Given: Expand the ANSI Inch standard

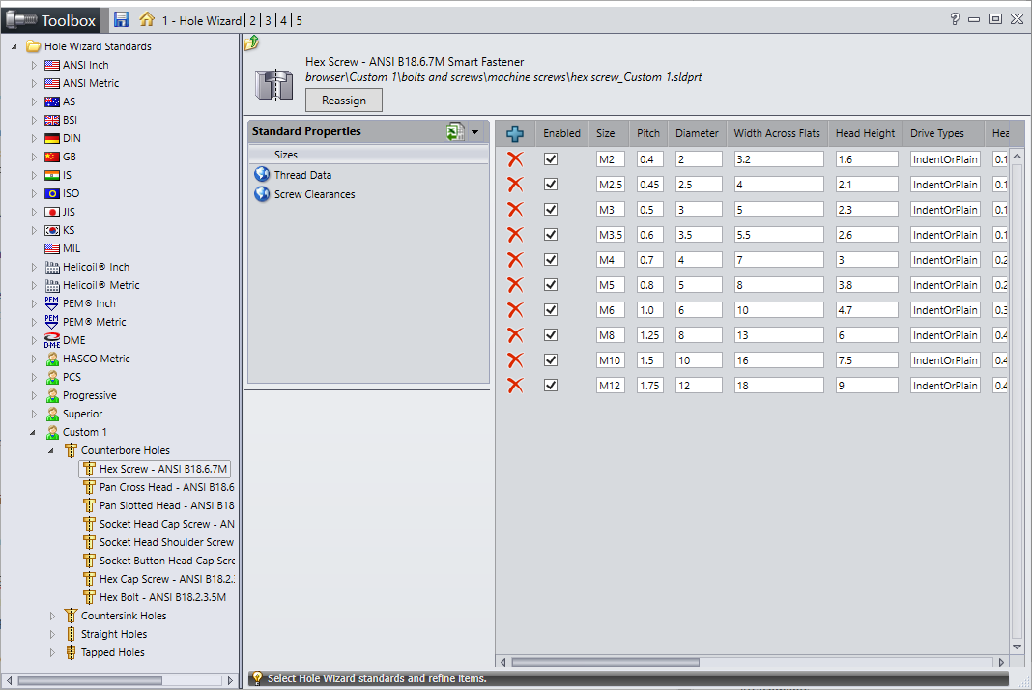Looking at the screenshot, I should tap(34, 65).
